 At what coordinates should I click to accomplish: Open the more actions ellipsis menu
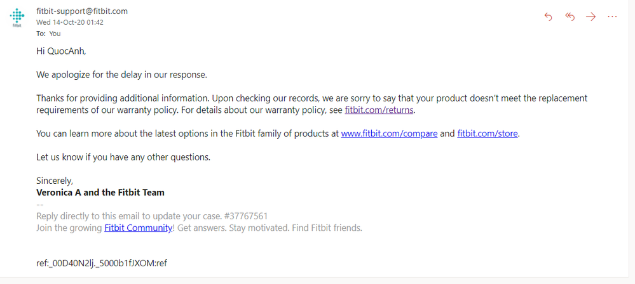click(612, 16)
